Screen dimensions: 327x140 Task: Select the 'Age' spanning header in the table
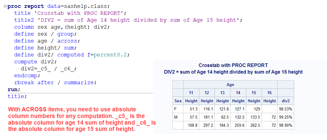pyautogui.click(x=230, y=85)
